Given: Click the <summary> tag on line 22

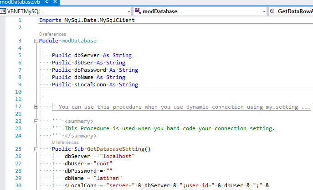Looking at the screenshot, I should [x=79, y=121].
